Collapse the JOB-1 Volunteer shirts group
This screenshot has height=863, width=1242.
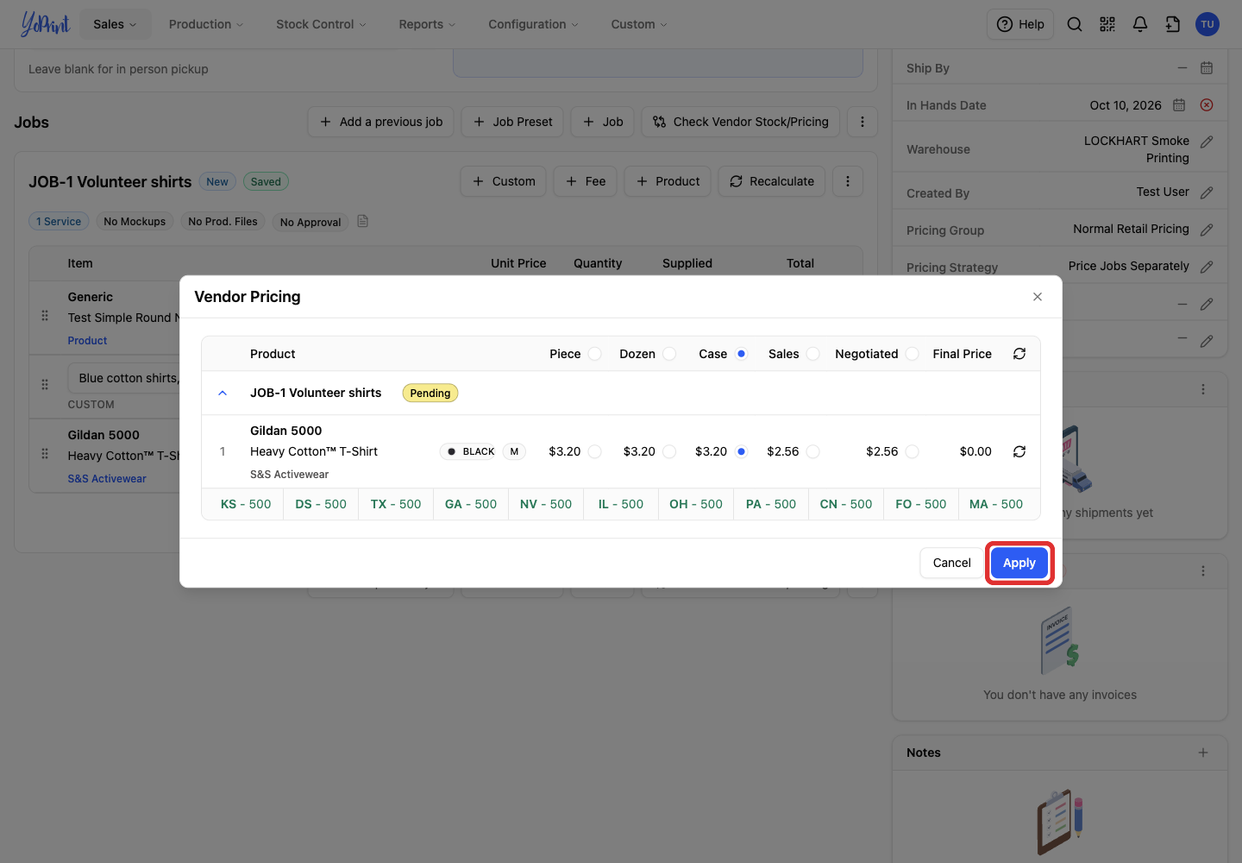click(x=223, y=393)
